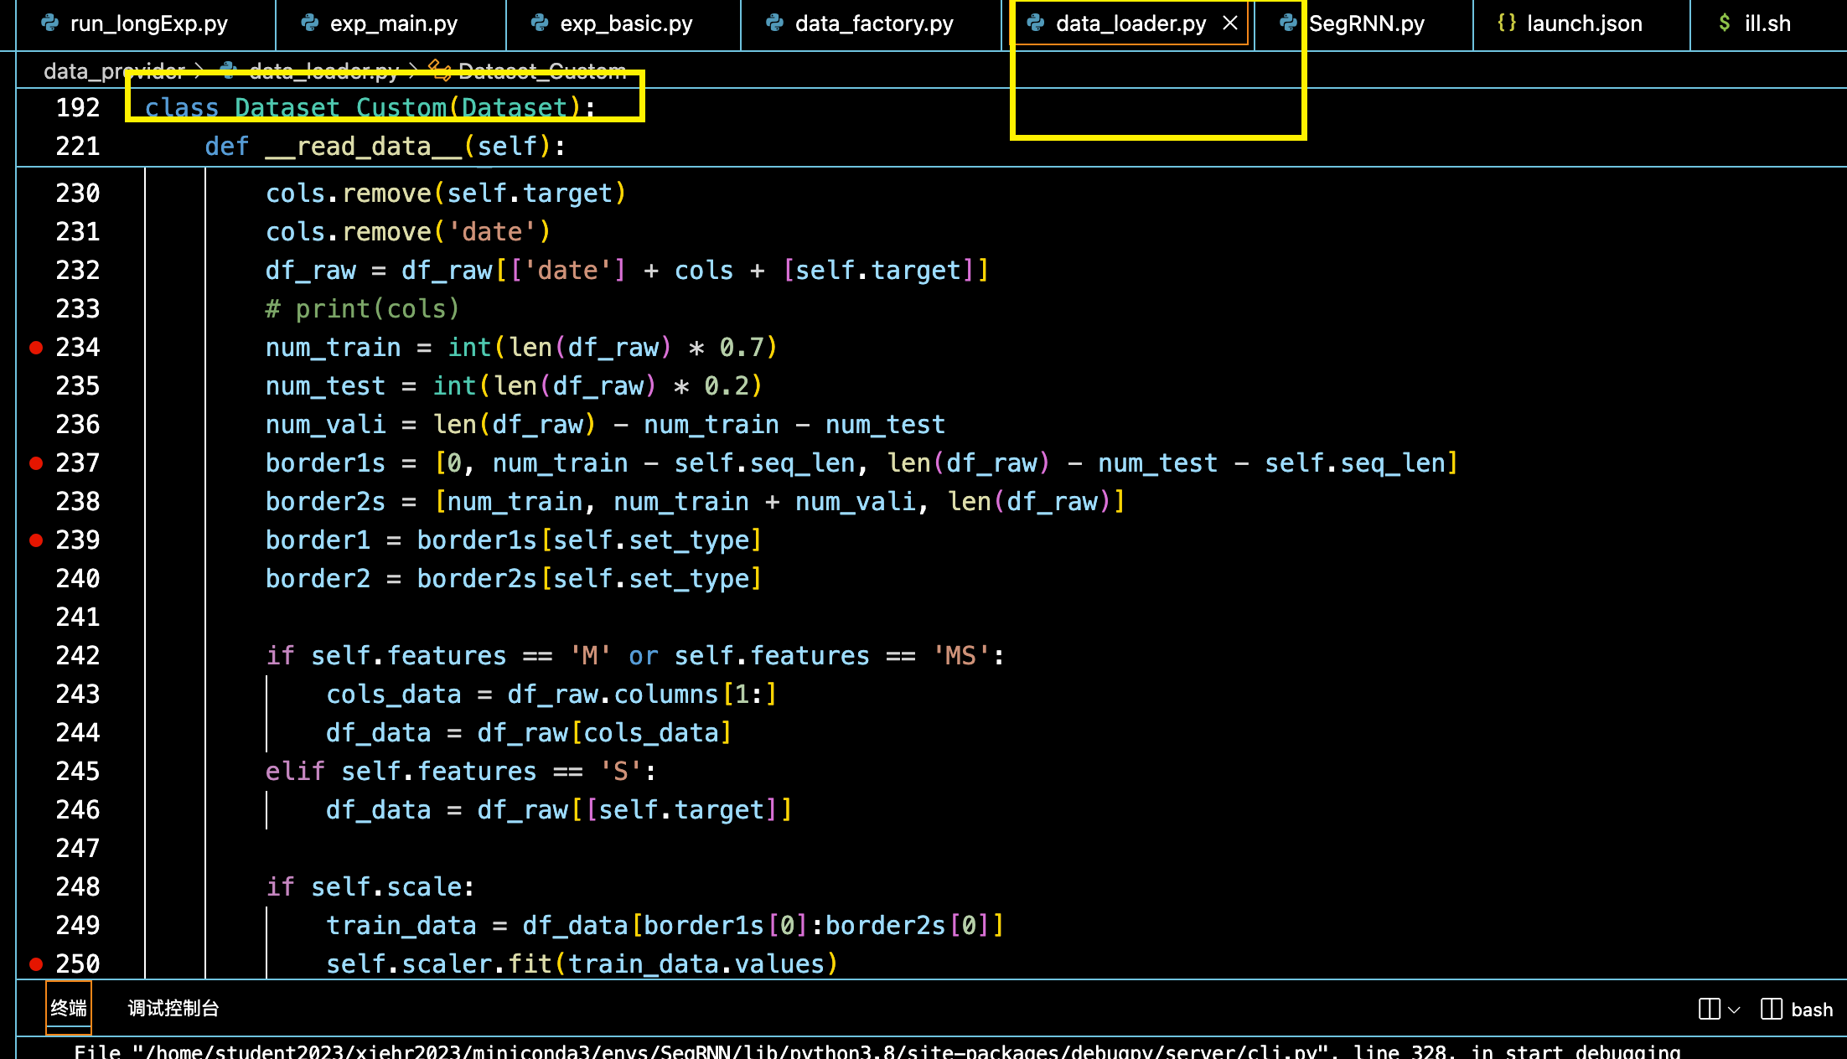Viewport: 1847px width, 1059px height.
Task: Remove the breakpoint on line 234
Action: [36, 348]
